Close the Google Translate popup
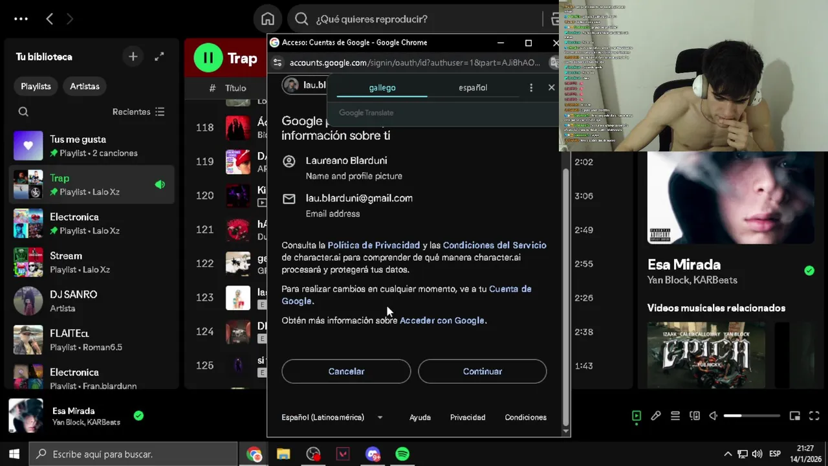Screen dimensions: 828x466 pyautogui.click(x=551, y=87)
